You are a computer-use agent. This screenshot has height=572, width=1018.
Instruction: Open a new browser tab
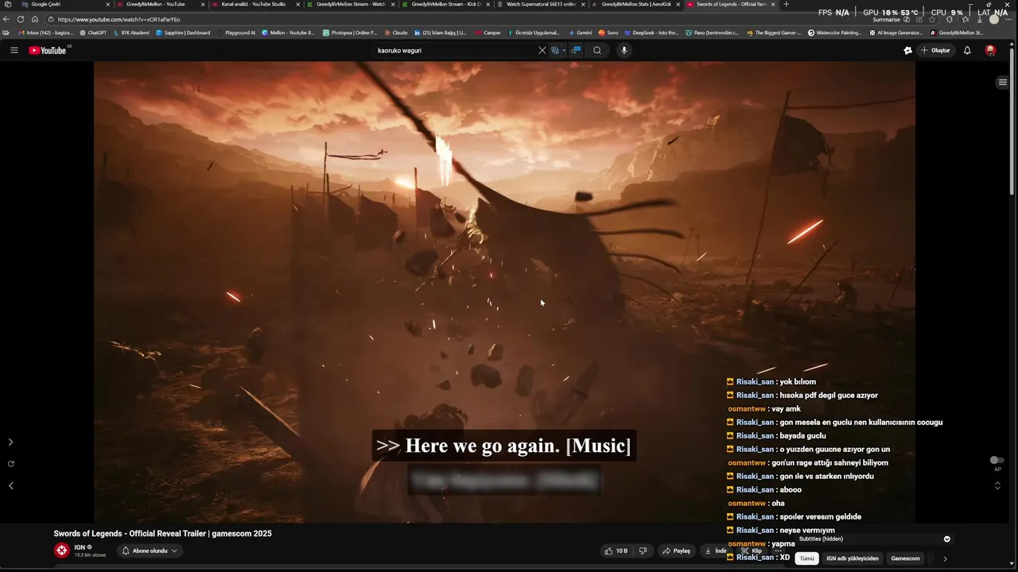787,4
